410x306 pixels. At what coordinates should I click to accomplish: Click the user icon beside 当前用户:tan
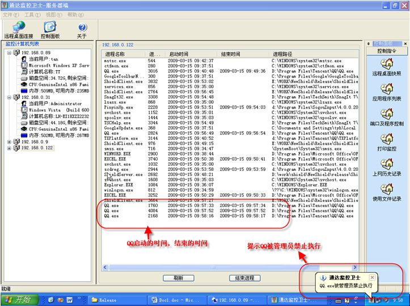point(24,59)
